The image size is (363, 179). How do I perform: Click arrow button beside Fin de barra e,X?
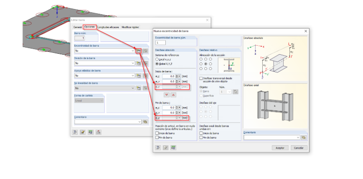tap(180, 108)
